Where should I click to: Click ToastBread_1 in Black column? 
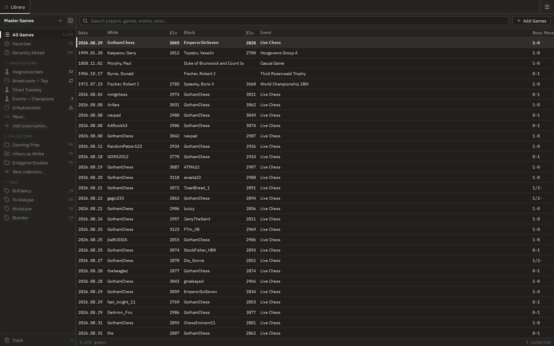coord(197,188)
